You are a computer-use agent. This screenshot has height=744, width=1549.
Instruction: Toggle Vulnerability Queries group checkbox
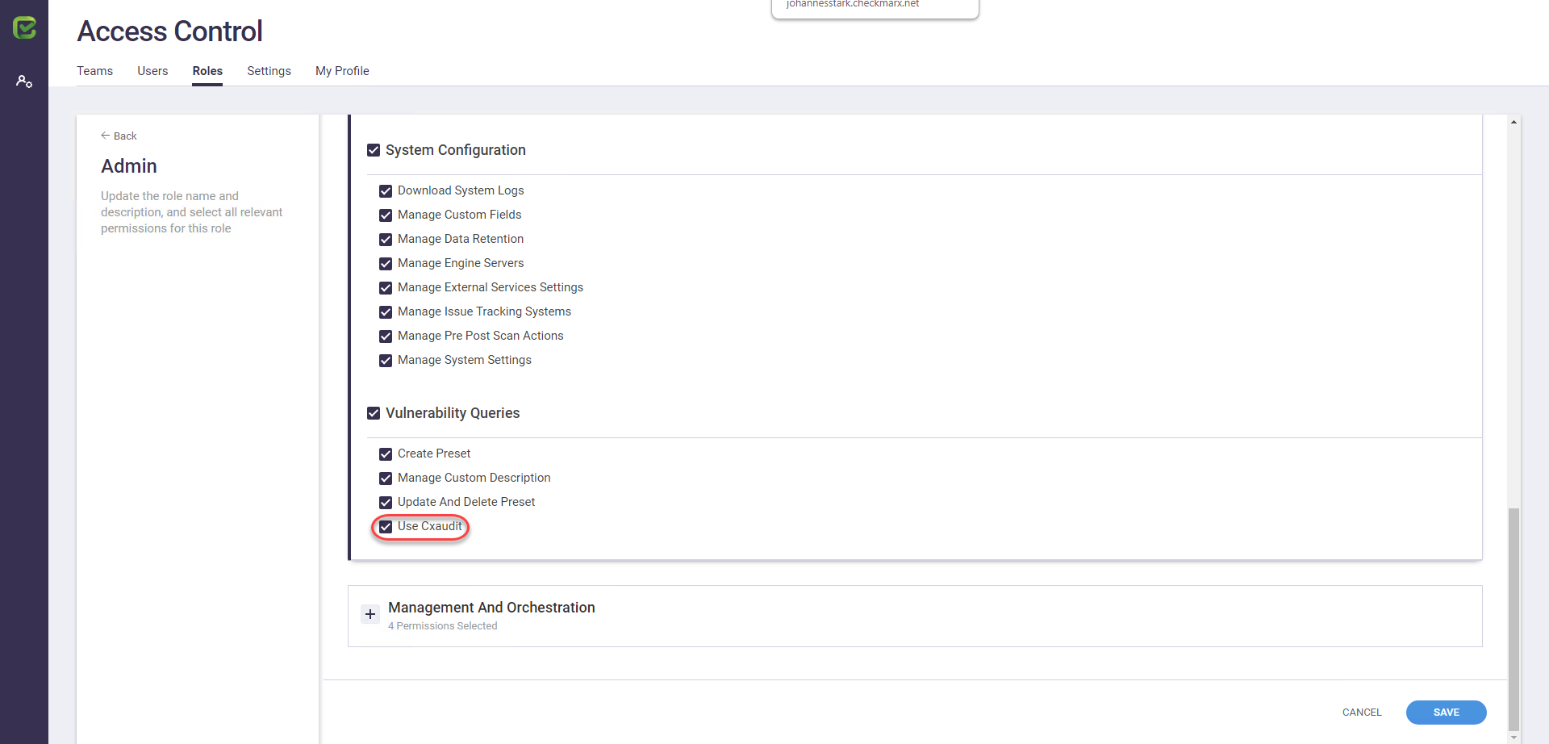(x=374, y=413)
